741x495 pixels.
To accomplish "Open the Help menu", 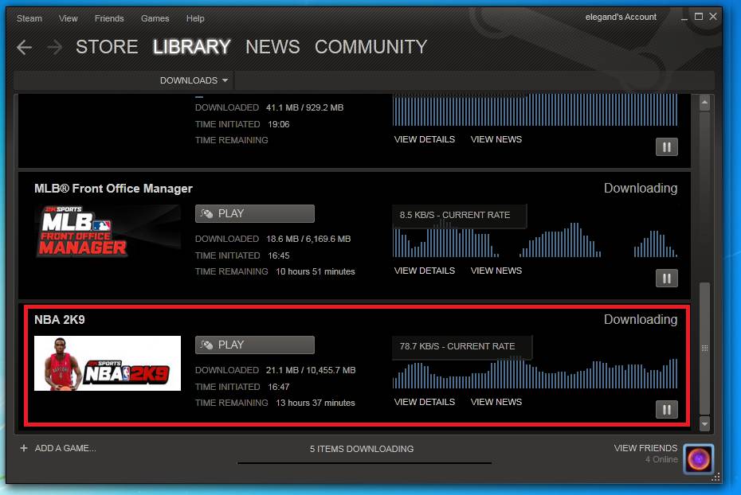I will [x=195, y=18].
